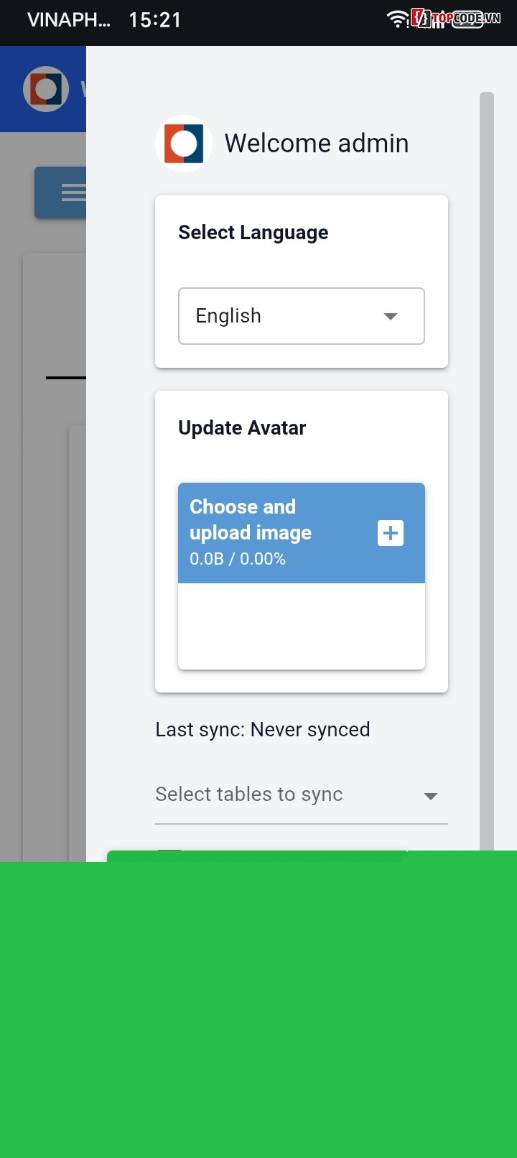Click the TopCode.vn watermark logo
517x1158 pixels.
coord(456,19)
